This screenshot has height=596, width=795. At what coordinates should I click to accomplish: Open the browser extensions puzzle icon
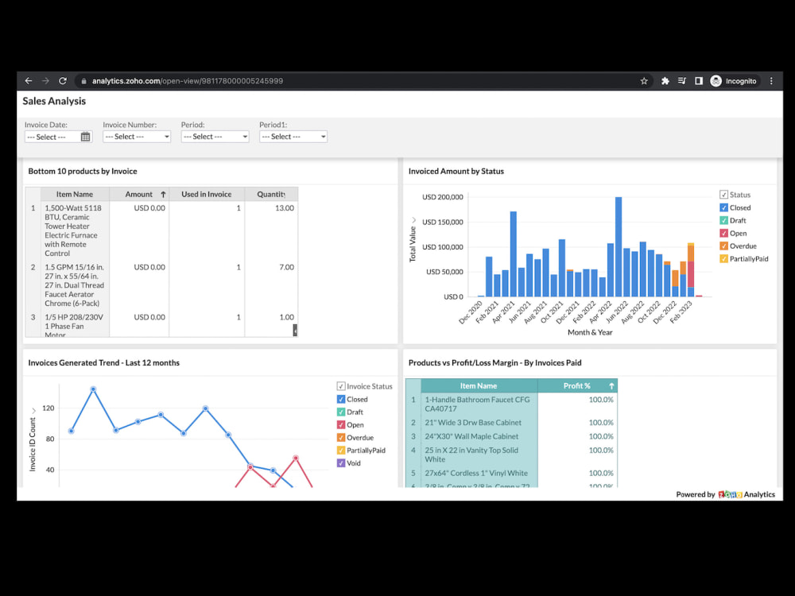(665, 80)
